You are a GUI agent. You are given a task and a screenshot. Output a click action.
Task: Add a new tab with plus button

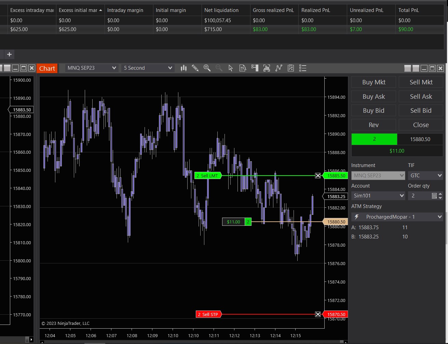tap(9, 54)
